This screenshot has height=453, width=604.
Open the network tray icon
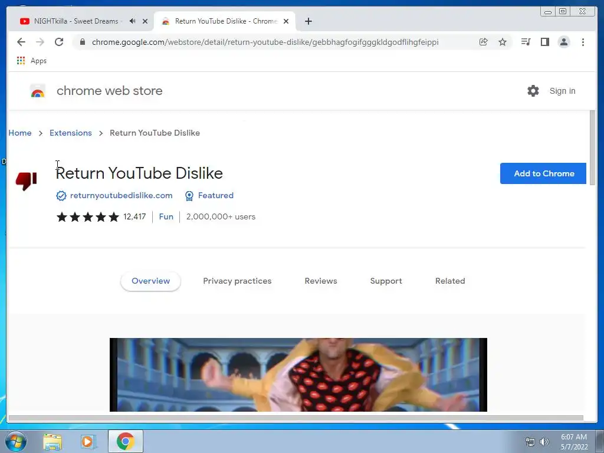click(x=530, y=442)
